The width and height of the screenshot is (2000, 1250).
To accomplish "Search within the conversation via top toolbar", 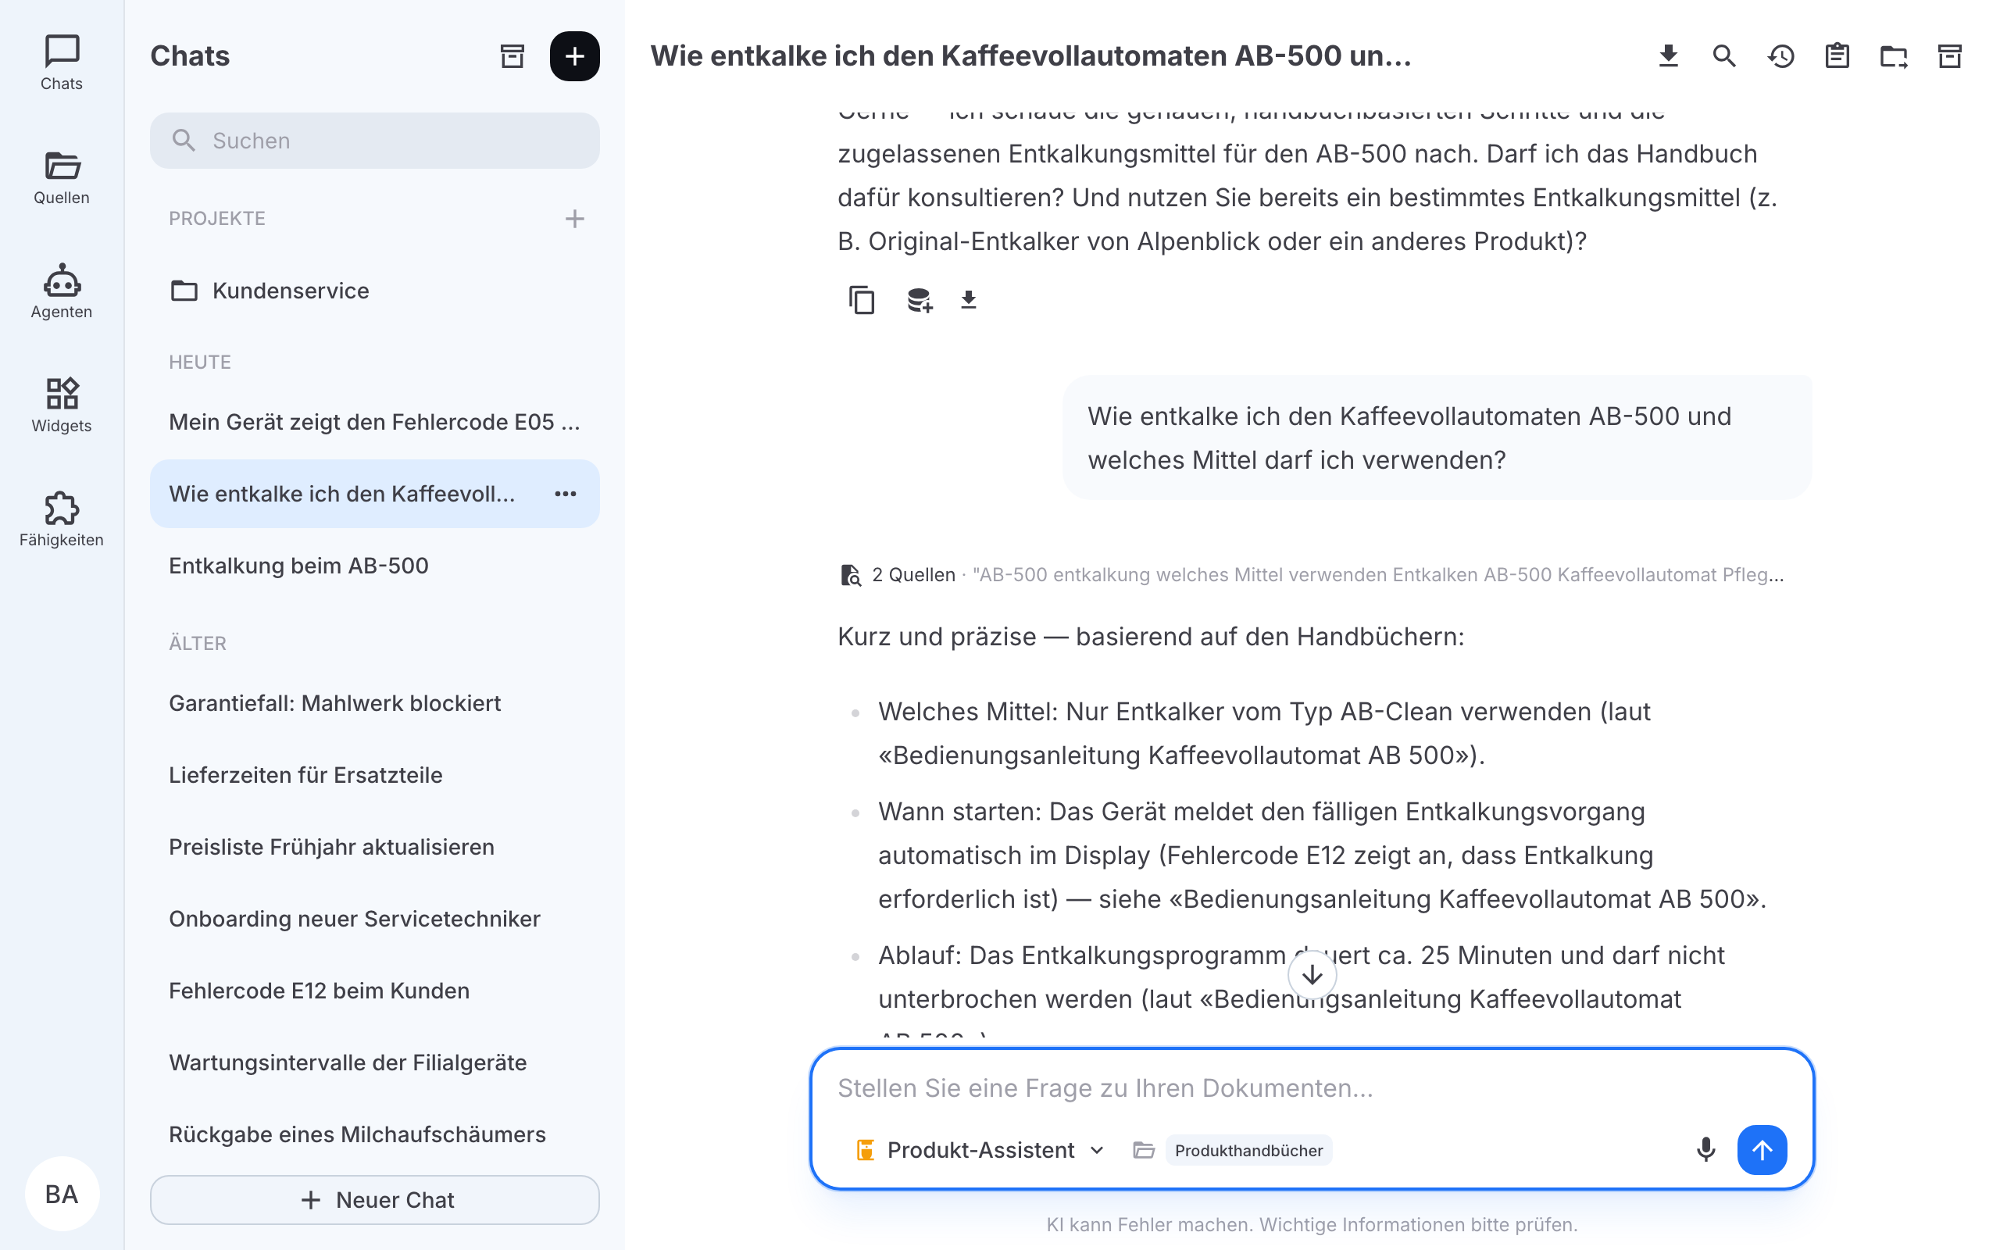I will 1724,55.
